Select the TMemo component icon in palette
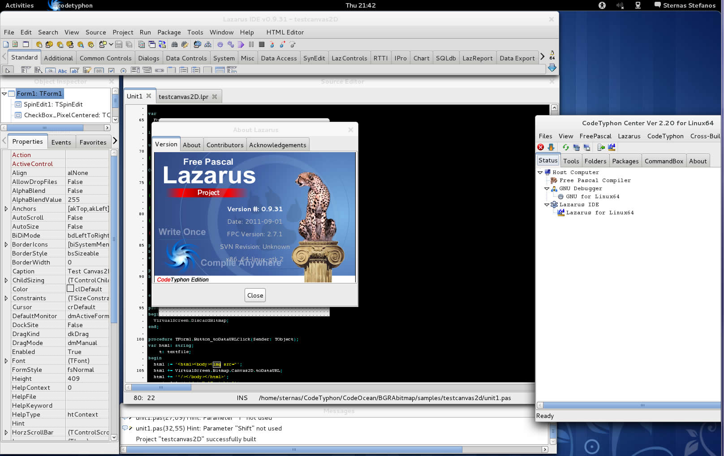Screen dimensions: 724x456 coord(87,70)
